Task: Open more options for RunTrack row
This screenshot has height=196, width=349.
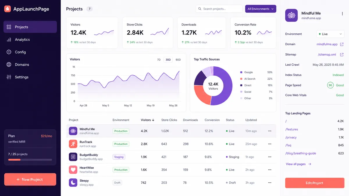Action: pyautogui.click(x=270, y=144)
